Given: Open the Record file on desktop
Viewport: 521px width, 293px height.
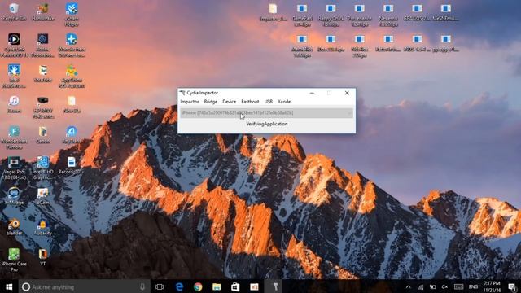Looking at the screenshot, I should [x=72, y=166].
